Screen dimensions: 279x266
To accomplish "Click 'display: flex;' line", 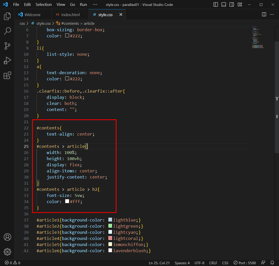I will point(64,165).
